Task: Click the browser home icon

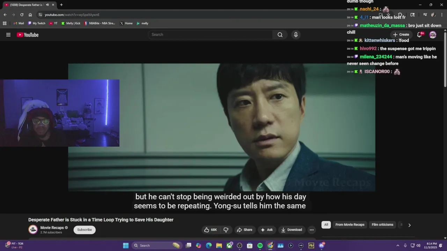Action: [30, 15]
